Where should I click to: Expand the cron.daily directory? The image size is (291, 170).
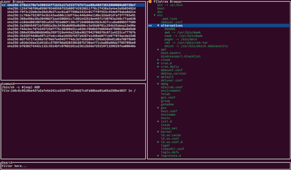tap(158, 67)
